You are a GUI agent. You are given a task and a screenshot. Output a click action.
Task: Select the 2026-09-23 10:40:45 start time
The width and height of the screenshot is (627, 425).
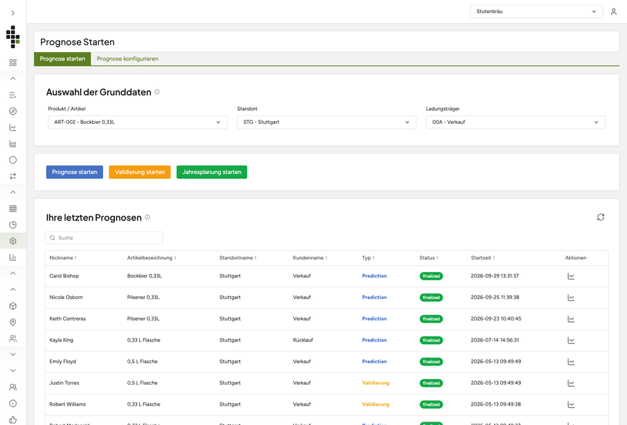point(496,319)
